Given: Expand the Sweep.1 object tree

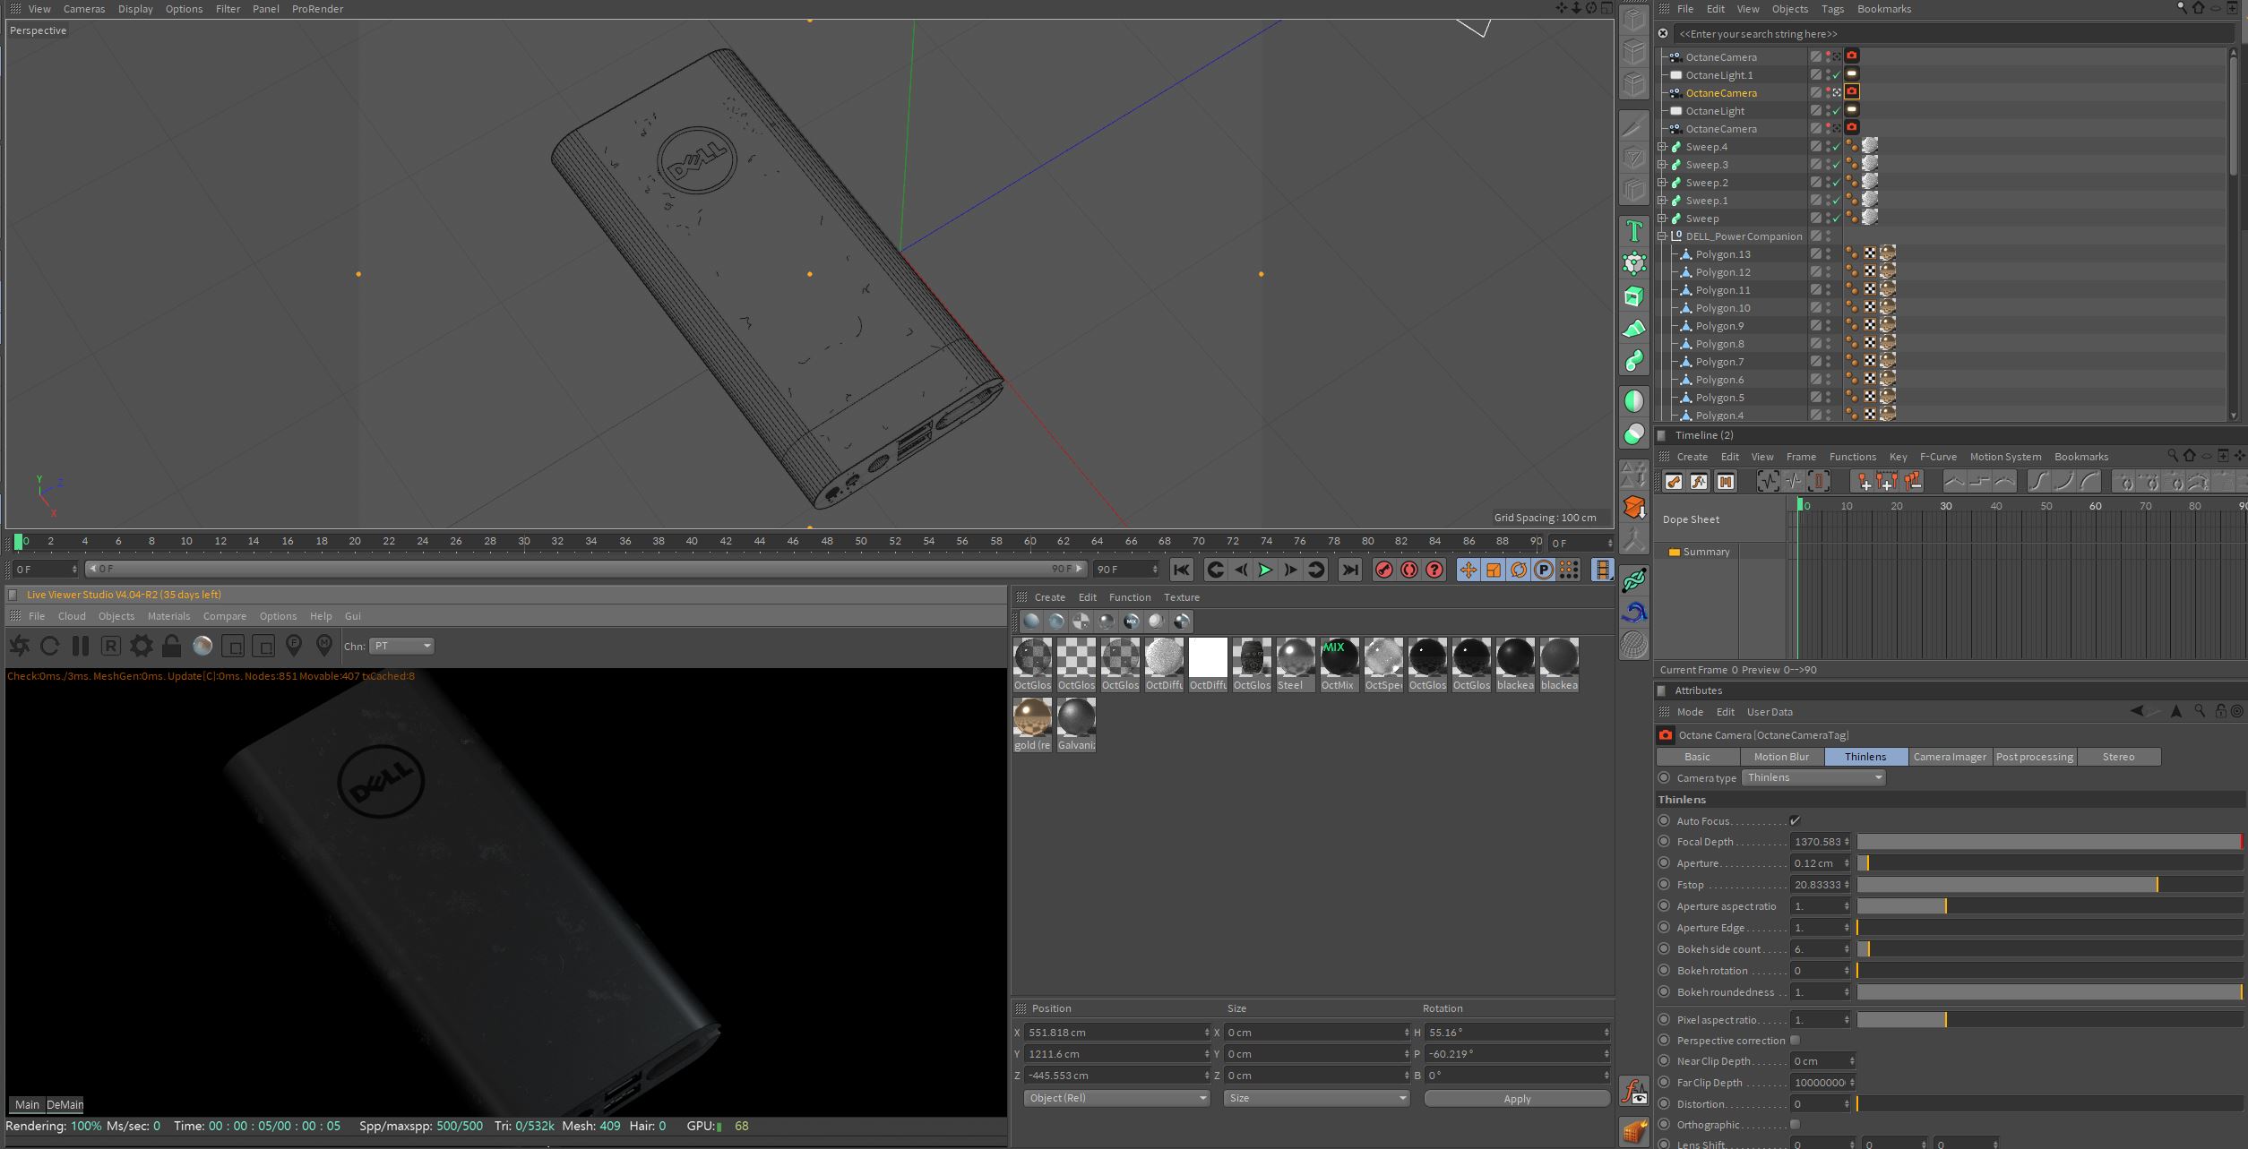Looking at the screenshot, I should [x=1662, y=201].
